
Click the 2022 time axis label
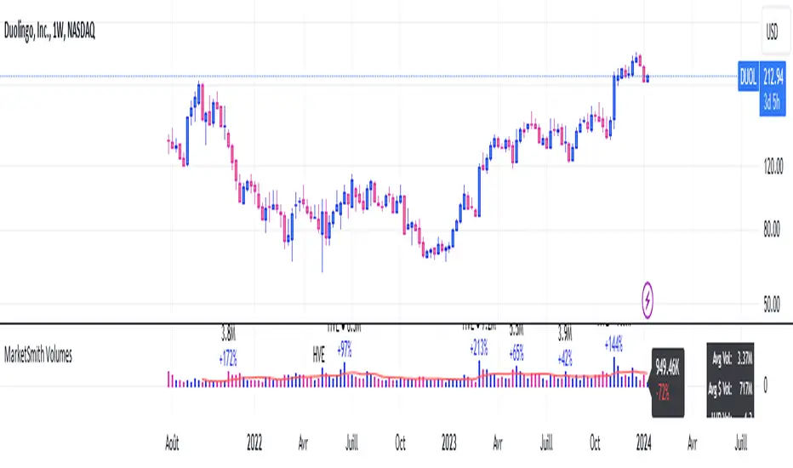point(254,443)
